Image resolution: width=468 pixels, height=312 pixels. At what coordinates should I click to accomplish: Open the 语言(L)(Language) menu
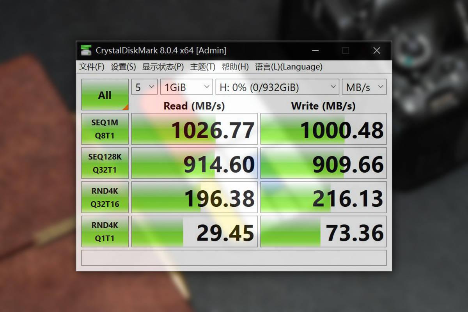tap(289, 67)
